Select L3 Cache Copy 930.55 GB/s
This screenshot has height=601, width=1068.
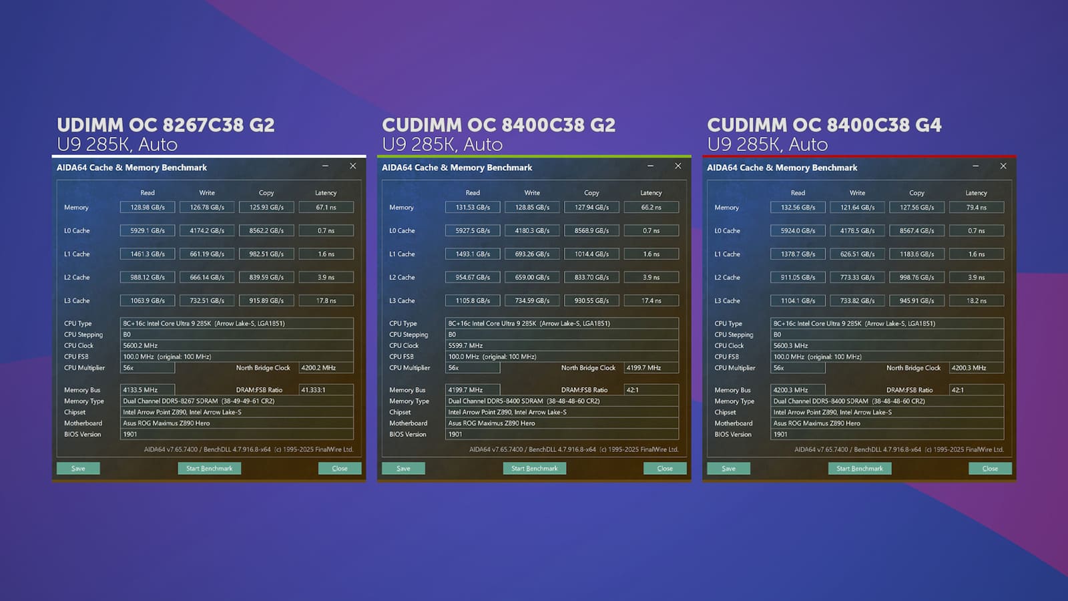[x=591, y=300]
